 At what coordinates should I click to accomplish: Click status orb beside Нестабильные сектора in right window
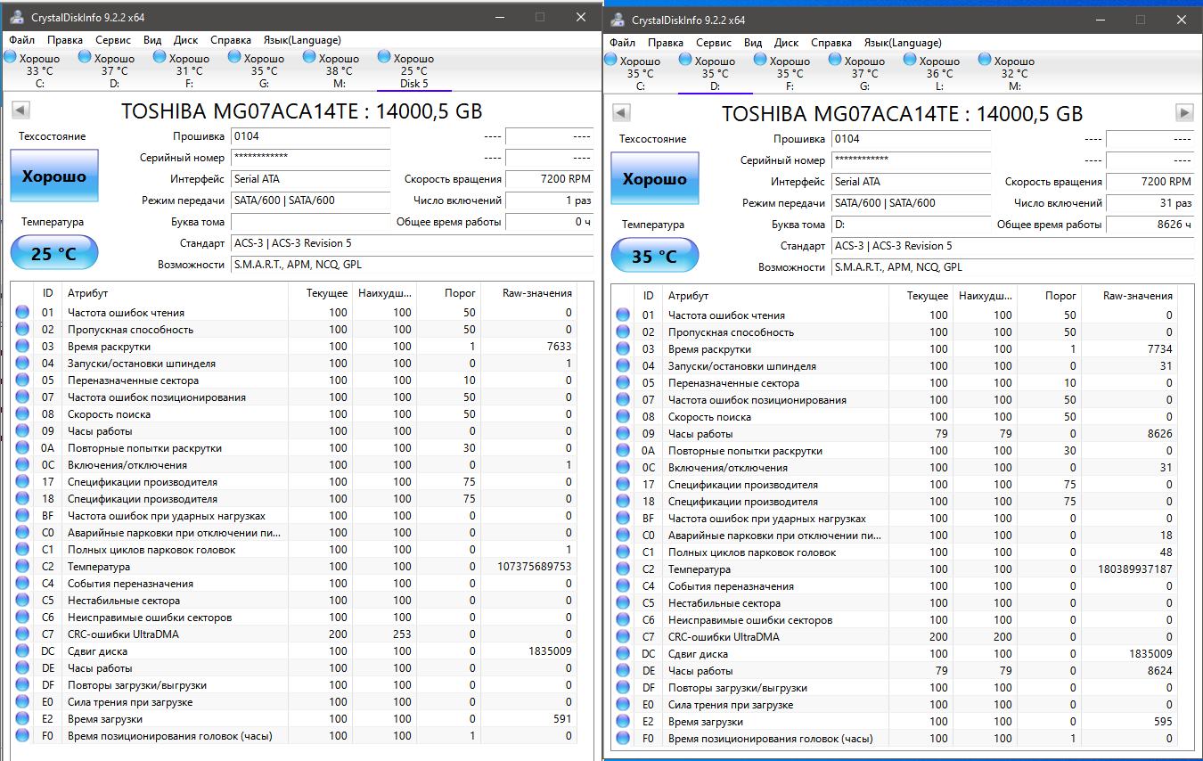(x=623, y=603)
